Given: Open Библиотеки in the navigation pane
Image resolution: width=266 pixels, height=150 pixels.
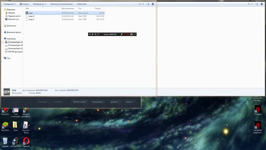Looking at the screenshot, I should point(10,26).
